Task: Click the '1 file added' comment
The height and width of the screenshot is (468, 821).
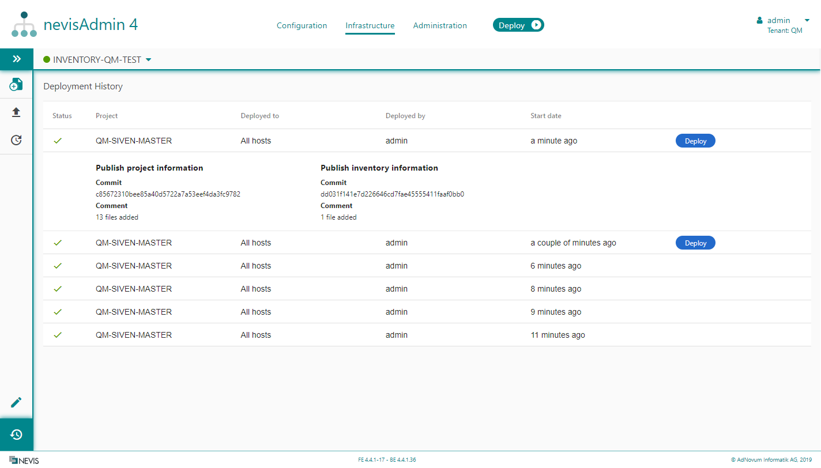Action: (338, 217)
